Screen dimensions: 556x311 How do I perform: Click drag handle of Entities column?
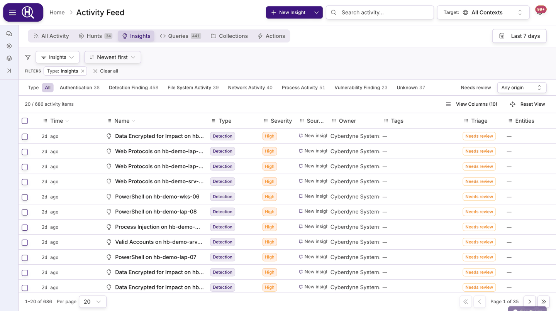coord(510,121)
